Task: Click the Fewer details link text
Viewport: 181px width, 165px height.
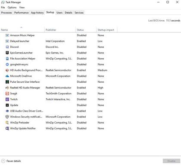Action: tap(14, 161)
